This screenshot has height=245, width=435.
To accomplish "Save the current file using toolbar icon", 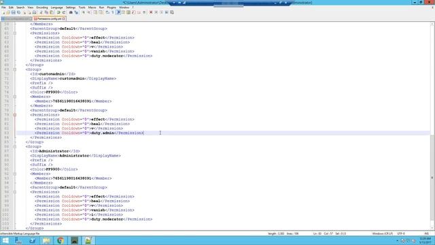I will tap(13, 12).
